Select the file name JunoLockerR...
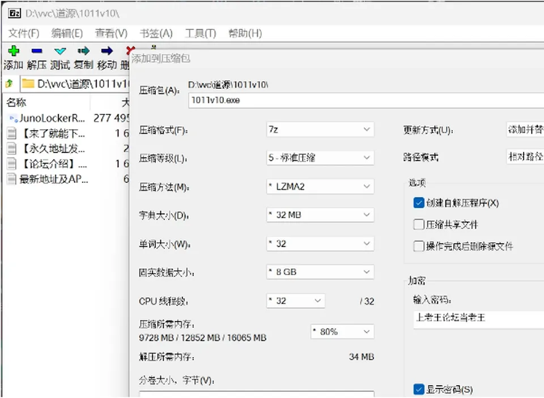544x398 pixels. coord(52,118)
